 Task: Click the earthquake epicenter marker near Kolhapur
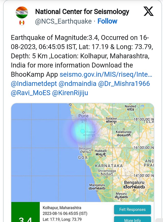point(82,131)
